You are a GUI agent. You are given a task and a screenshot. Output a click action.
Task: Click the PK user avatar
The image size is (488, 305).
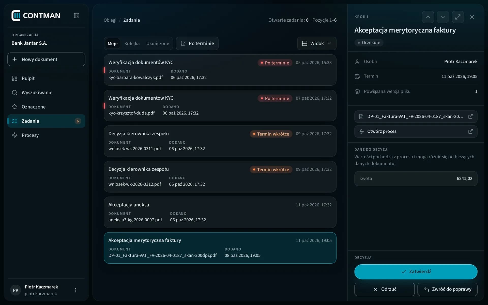[16, 290]
